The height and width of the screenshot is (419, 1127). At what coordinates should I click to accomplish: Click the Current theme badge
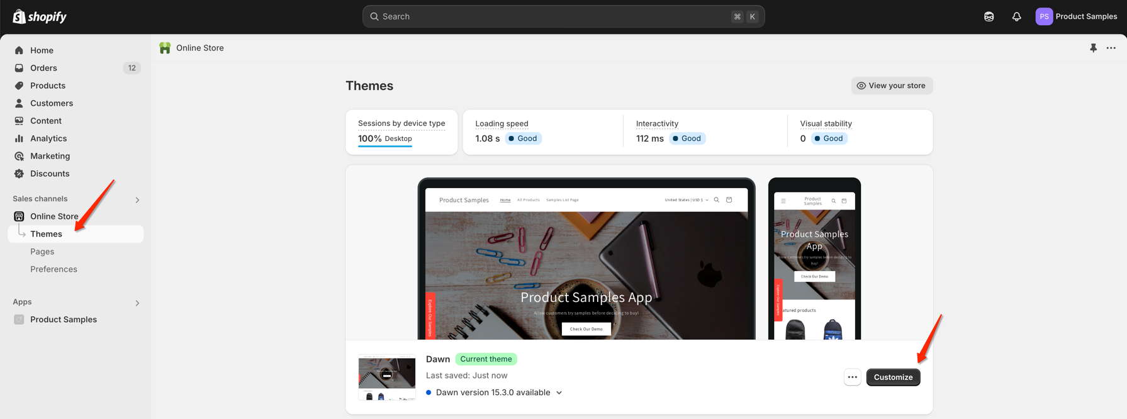point(486,359)
